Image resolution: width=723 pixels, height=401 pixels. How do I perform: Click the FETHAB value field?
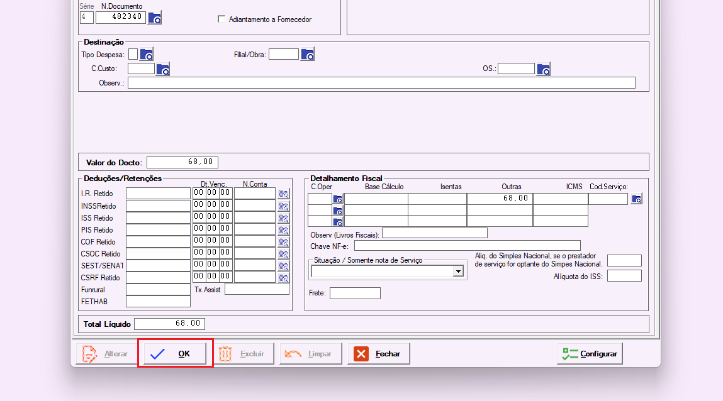click(x=158, y=301)
